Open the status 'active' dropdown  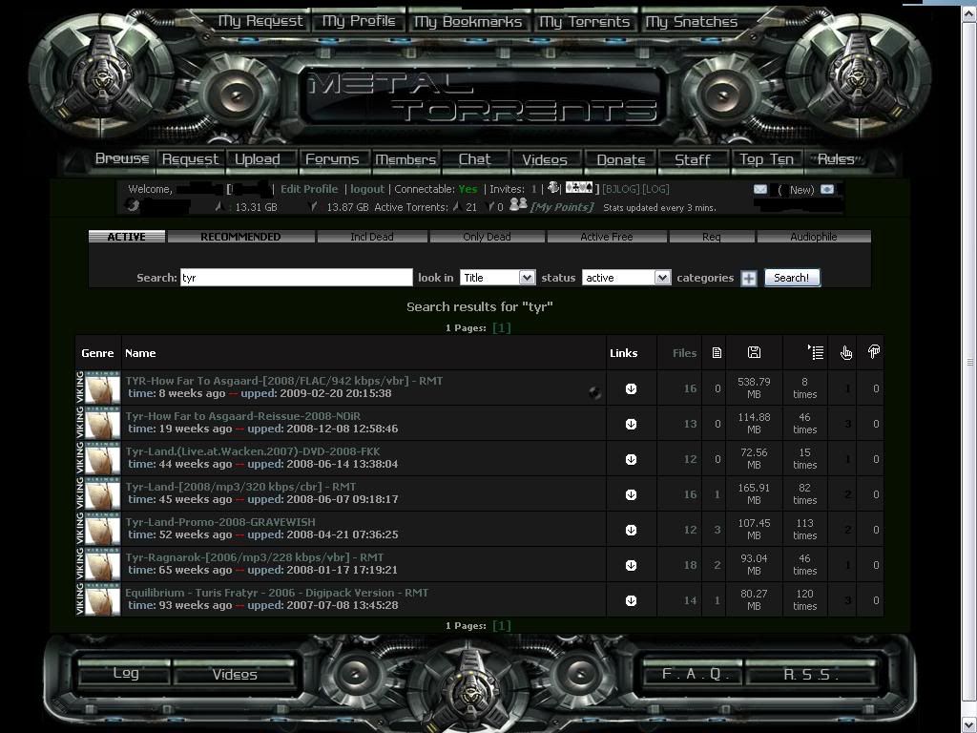click(x=626, y=278)
